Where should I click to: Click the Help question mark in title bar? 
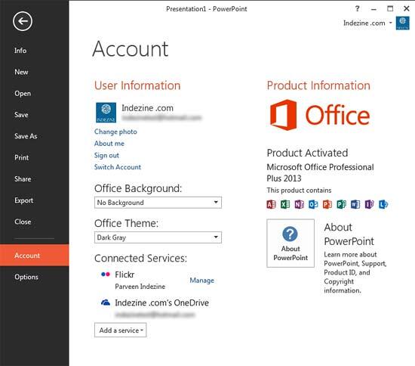coord(358,9)
